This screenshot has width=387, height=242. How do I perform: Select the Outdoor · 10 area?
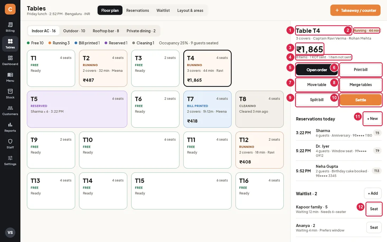[x=74, y=31]
